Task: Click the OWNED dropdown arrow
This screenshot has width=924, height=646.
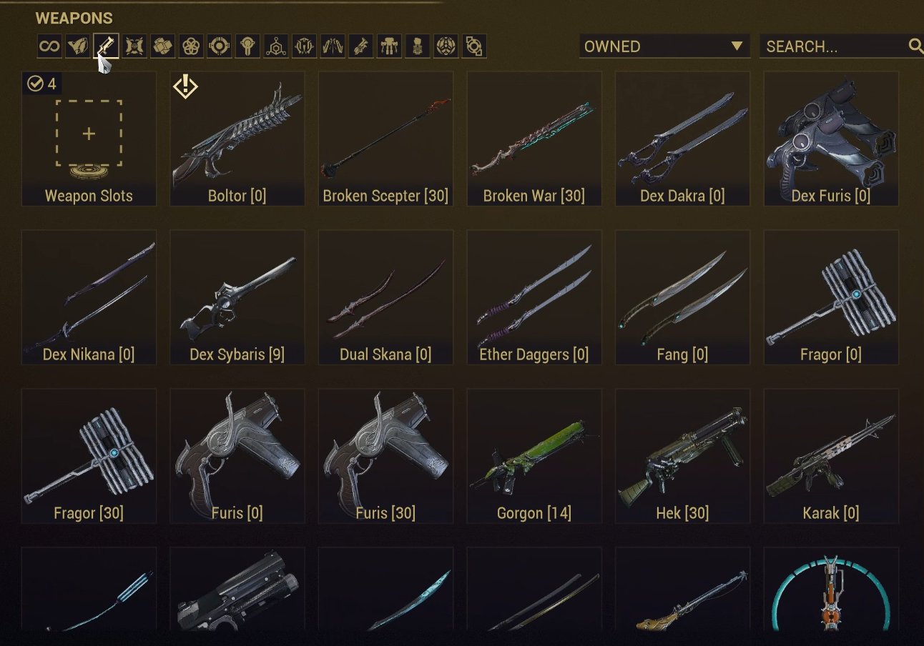Action: (737, 46)
